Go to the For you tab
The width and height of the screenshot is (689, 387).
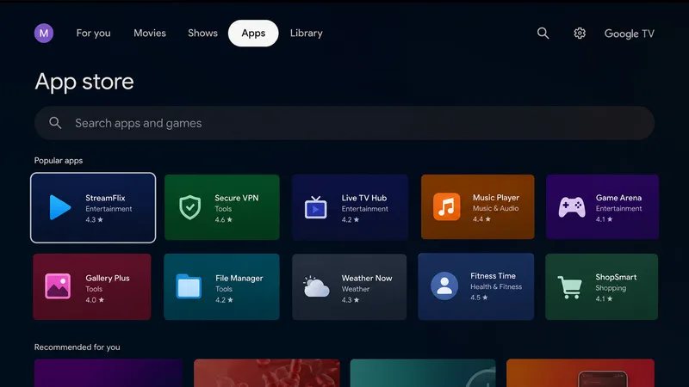tap(93, 34)
